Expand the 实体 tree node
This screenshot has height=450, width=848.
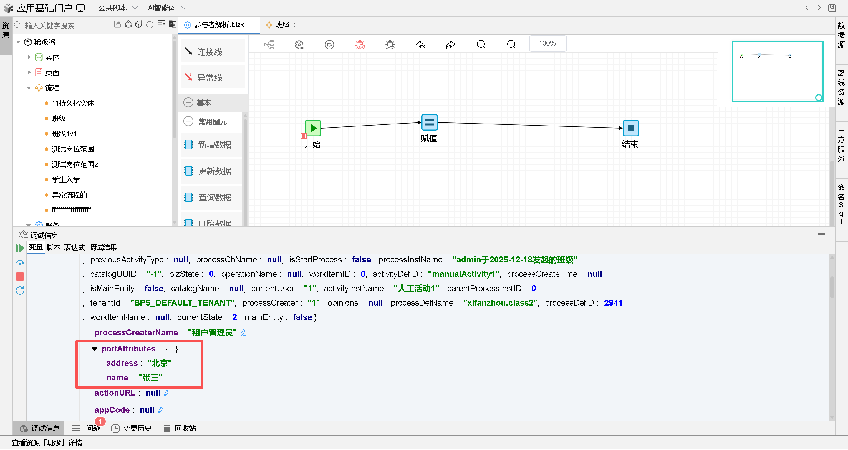coord(29,57)
